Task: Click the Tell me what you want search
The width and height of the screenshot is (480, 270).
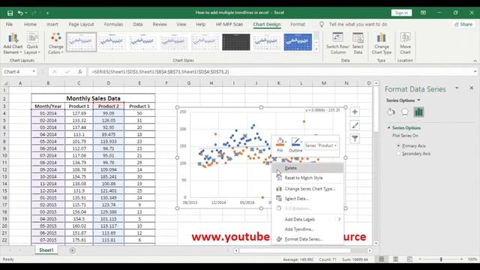Action: click(358, 24)
